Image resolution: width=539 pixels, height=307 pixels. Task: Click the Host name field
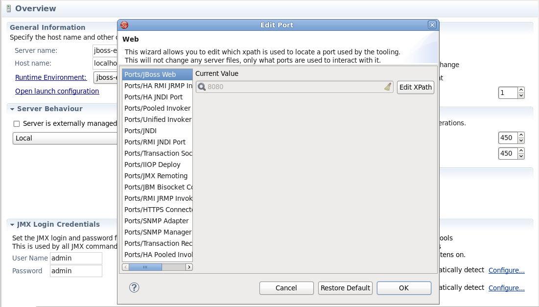tap(105, 63)
